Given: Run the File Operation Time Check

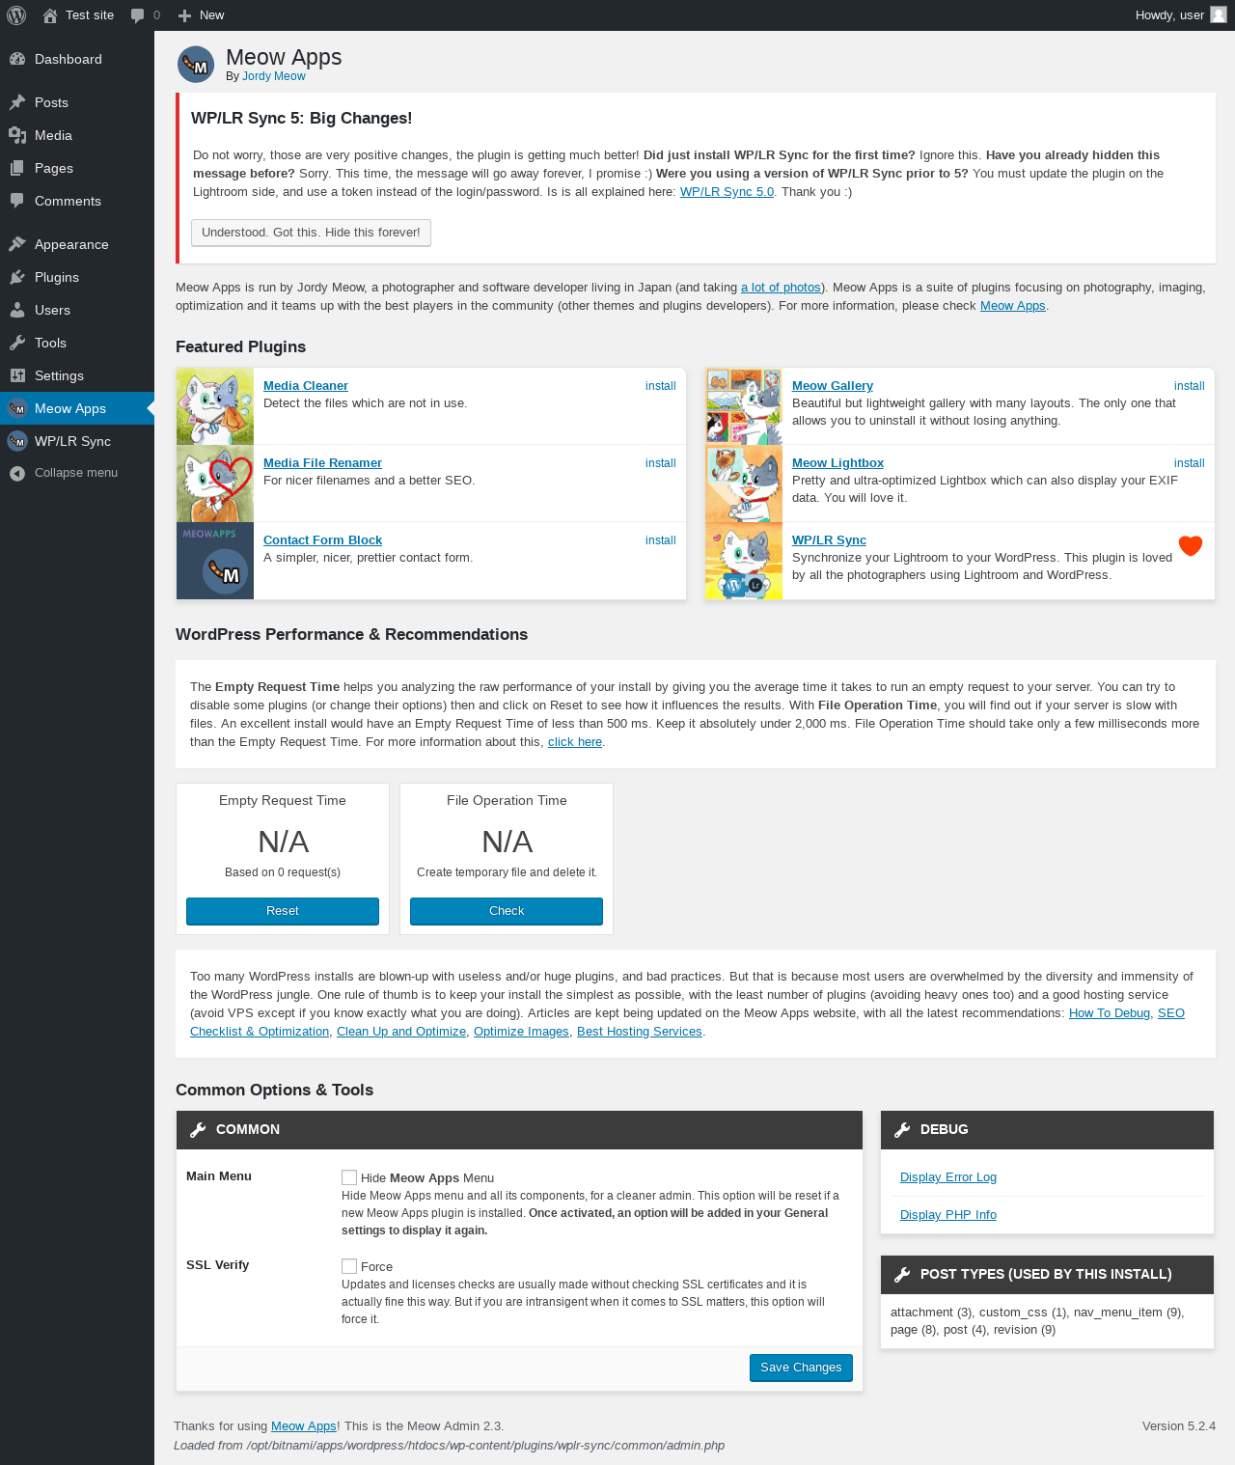Looking at the screenshot, I should 507,911.
